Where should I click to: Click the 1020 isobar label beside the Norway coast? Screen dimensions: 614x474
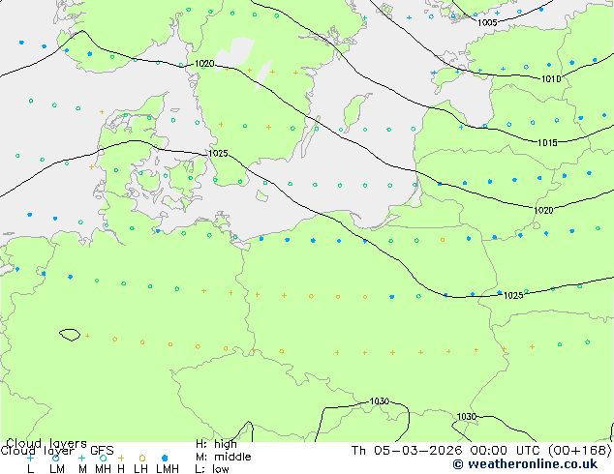click(204, 63)
